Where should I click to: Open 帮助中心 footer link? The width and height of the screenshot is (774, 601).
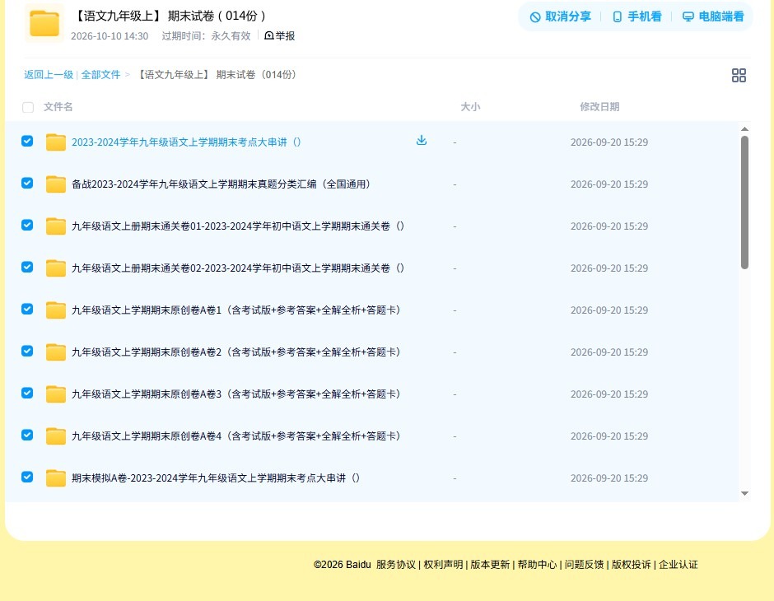pyautogui.click(x=537, y=564)
